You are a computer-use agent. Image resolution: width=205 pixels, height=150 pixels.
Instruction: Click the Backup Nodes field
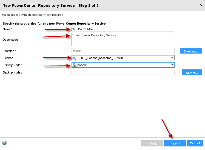[123, 72]
